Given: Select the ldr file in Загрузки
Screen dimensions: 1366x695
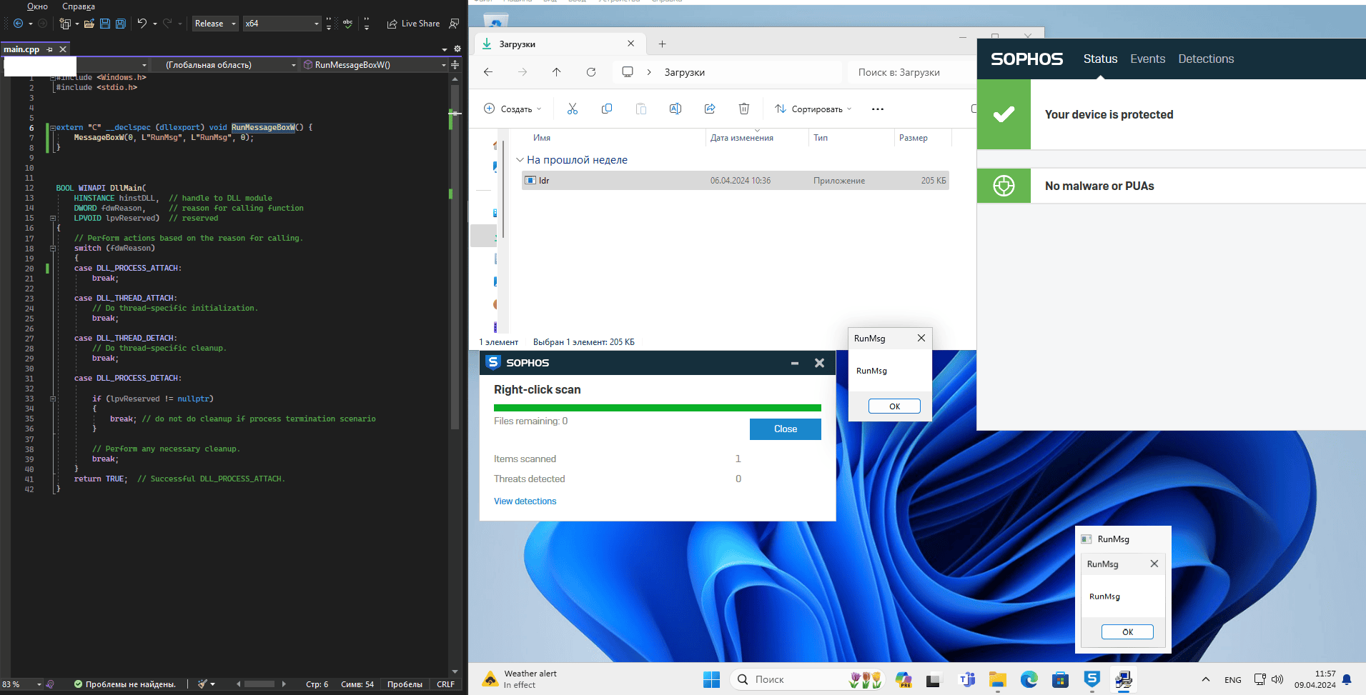Looking at the screenshot, I should click(736, 181).
